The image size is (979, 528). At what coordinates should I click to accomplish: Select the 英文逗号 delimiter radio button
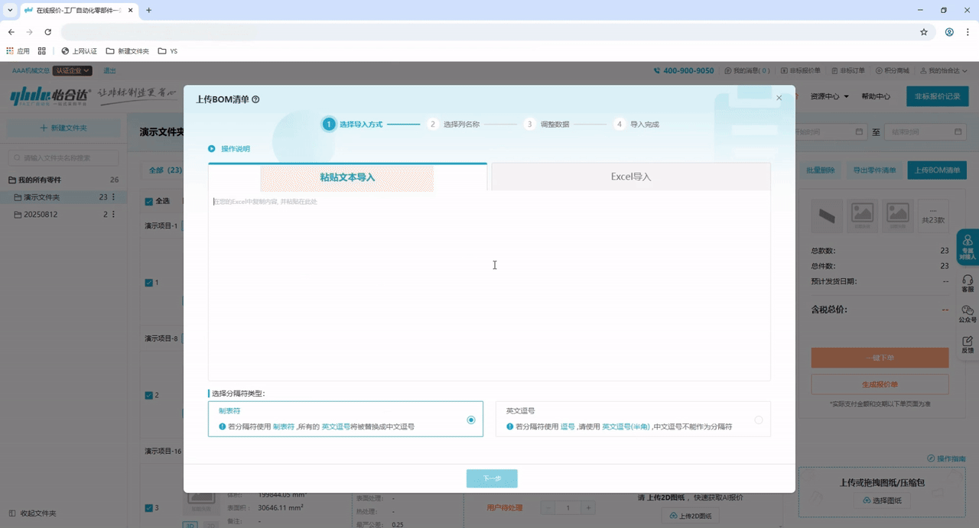click(759, 419)
